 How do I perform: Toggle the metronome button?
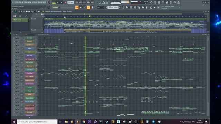tap(77, 2)
